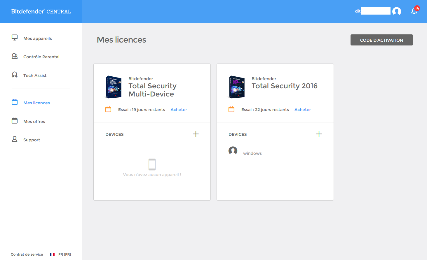Click orange calendar icon for 19 jours trial
Screen dimensions: 427x260
pyautogui.click(x=108, y=109)
